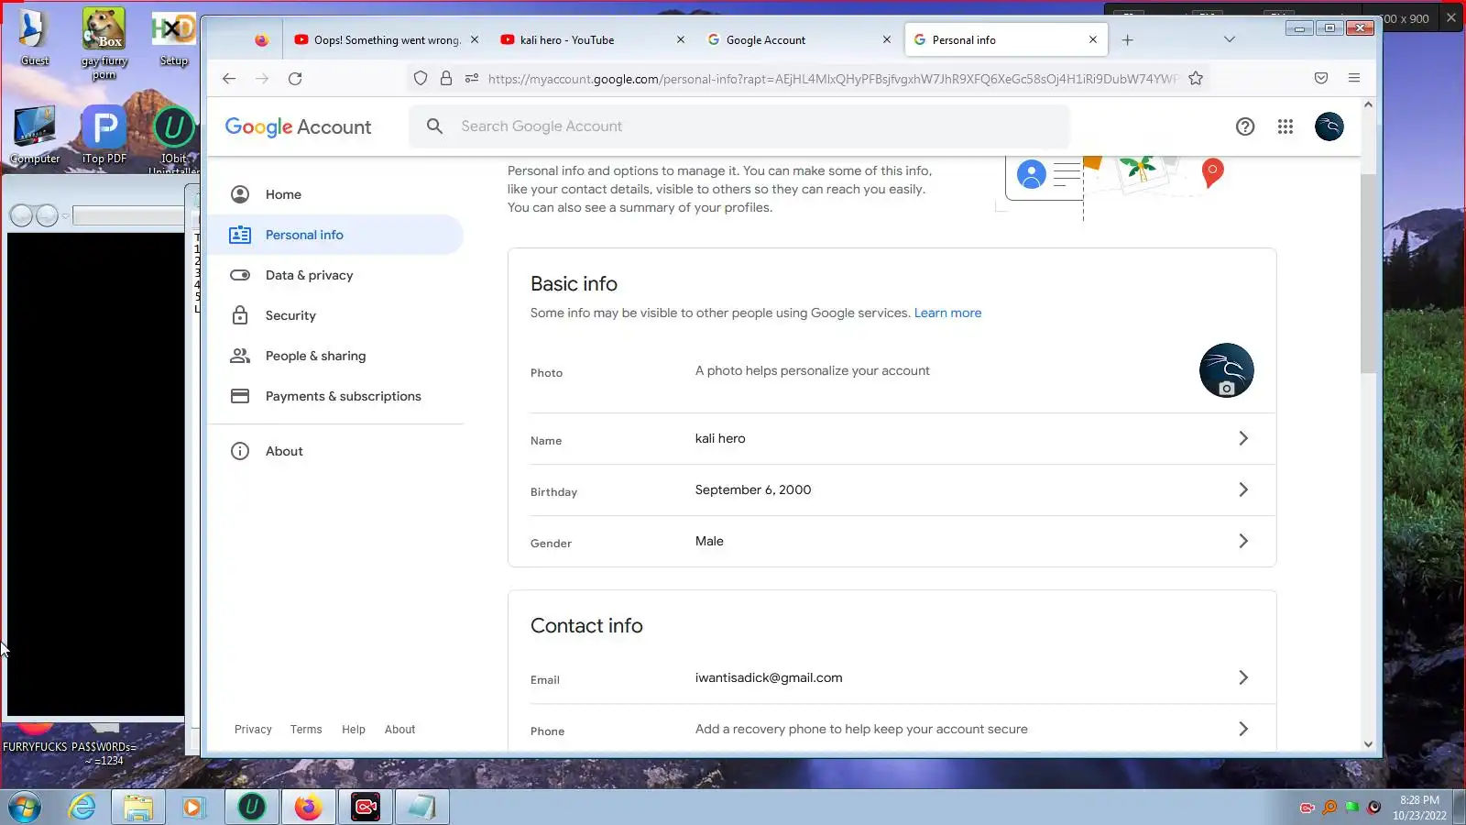Image resolution: width=1466 pixels, height=825 pixels.
Task: Focus the Search Google Account field
Action: 740,126
